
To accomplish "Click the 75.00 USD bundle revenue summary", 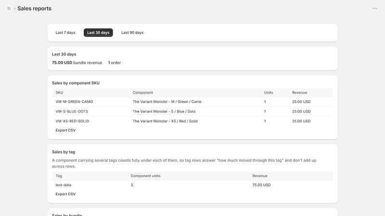I will [x=77, y=63].
